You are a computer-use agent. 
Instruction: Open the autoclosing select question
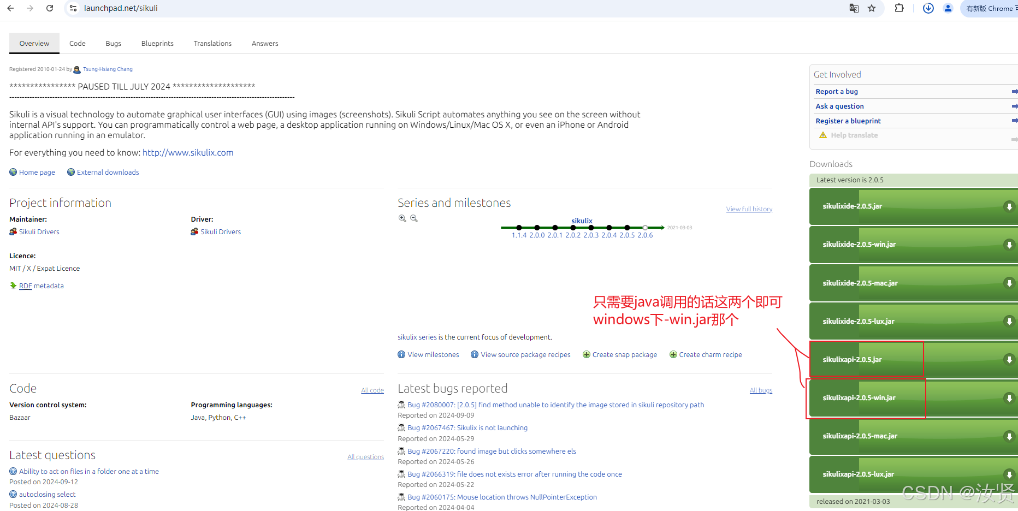[48, 495]
